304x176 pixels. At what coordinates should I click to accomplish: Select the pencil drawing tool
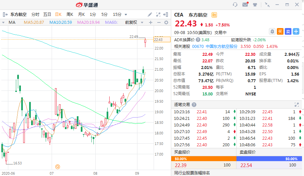tap(150, 15)
